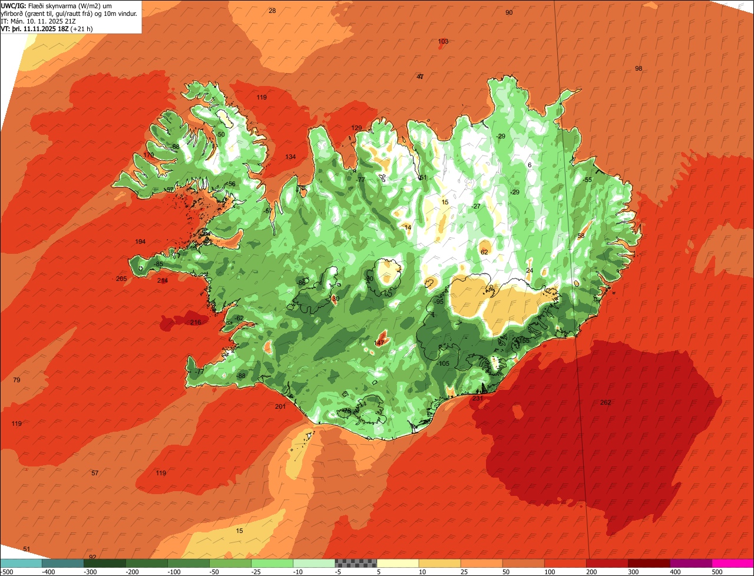Click the '147' value on the southern highlands red spot
The width and height of the screenshot is (754, 576).
coord(379,343)
